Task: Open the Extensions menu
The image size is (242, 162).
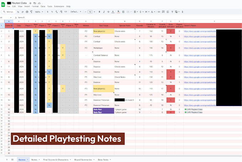Action: click(59, 6)
